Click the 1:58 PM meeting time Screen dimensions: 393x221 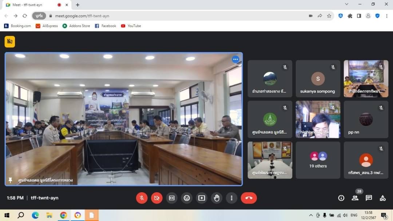click(15, 198)
